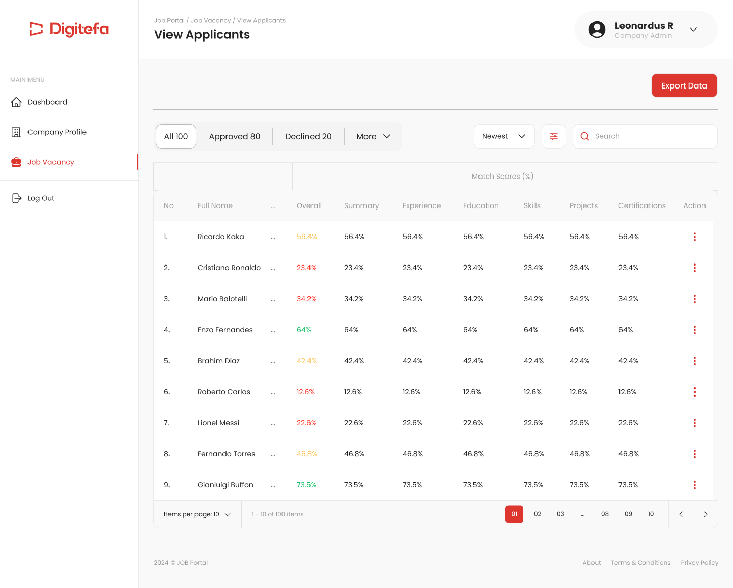Go to page 02

pos(538,514)
